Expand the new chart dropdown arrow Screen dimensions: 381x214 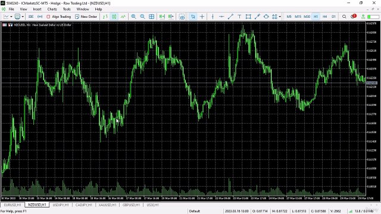(x=11, y=17)
